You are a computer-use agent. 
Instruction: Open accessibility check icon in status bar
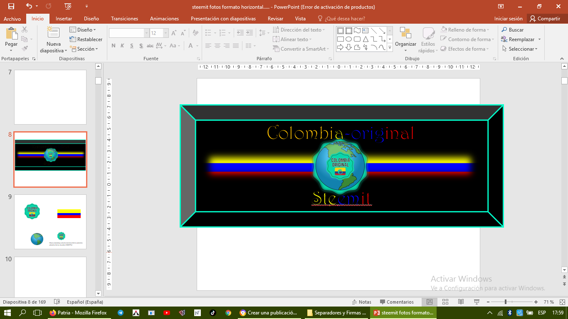tap(57, 302)
